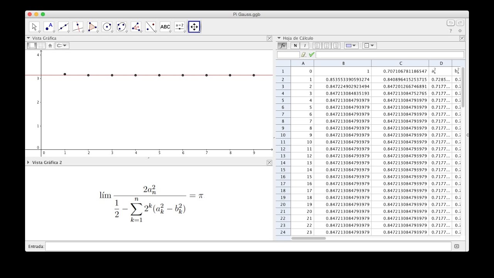Viewport: 494px width, 278px height.
Task: Select cell with 0.853553390593274
Action: 343,80
